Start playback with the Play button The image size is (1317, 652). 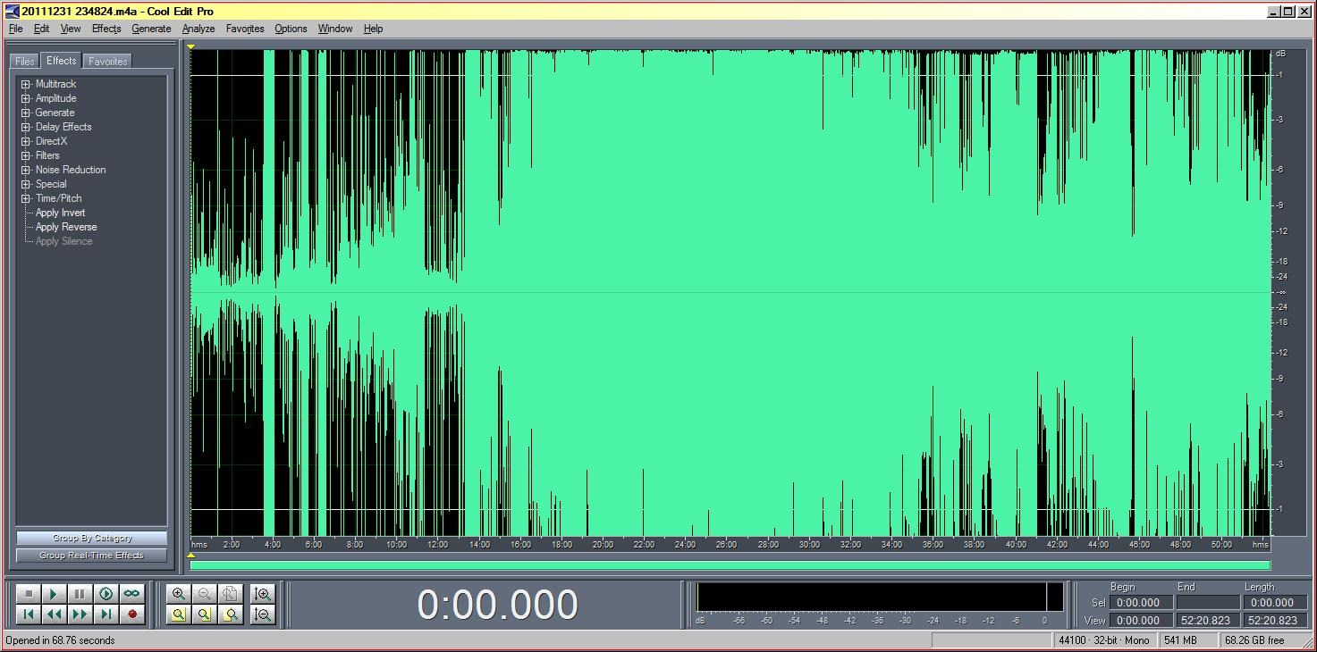coord(54,594)
